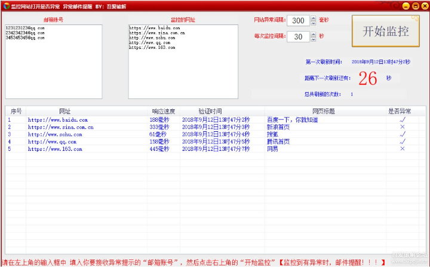Viewport: 430px width, 269px height.
Task: Sort the list by 响应速度 column header
Action: [x=163, y=111]
